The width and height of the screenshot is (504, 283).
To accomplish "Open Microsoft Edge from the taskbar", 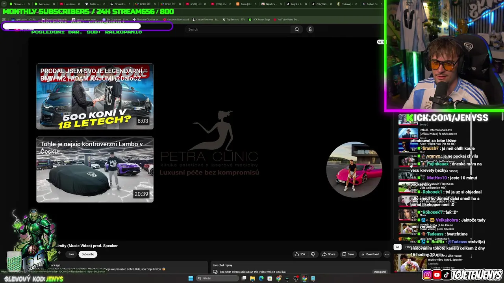I will click(261, 278).
